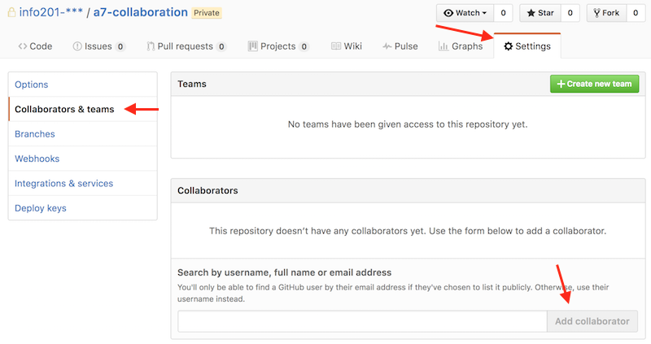The width and height of the screenshot is (651, 344).
Task: Open the Code tab
Action: pyautogui.click(x=35, y=46)
